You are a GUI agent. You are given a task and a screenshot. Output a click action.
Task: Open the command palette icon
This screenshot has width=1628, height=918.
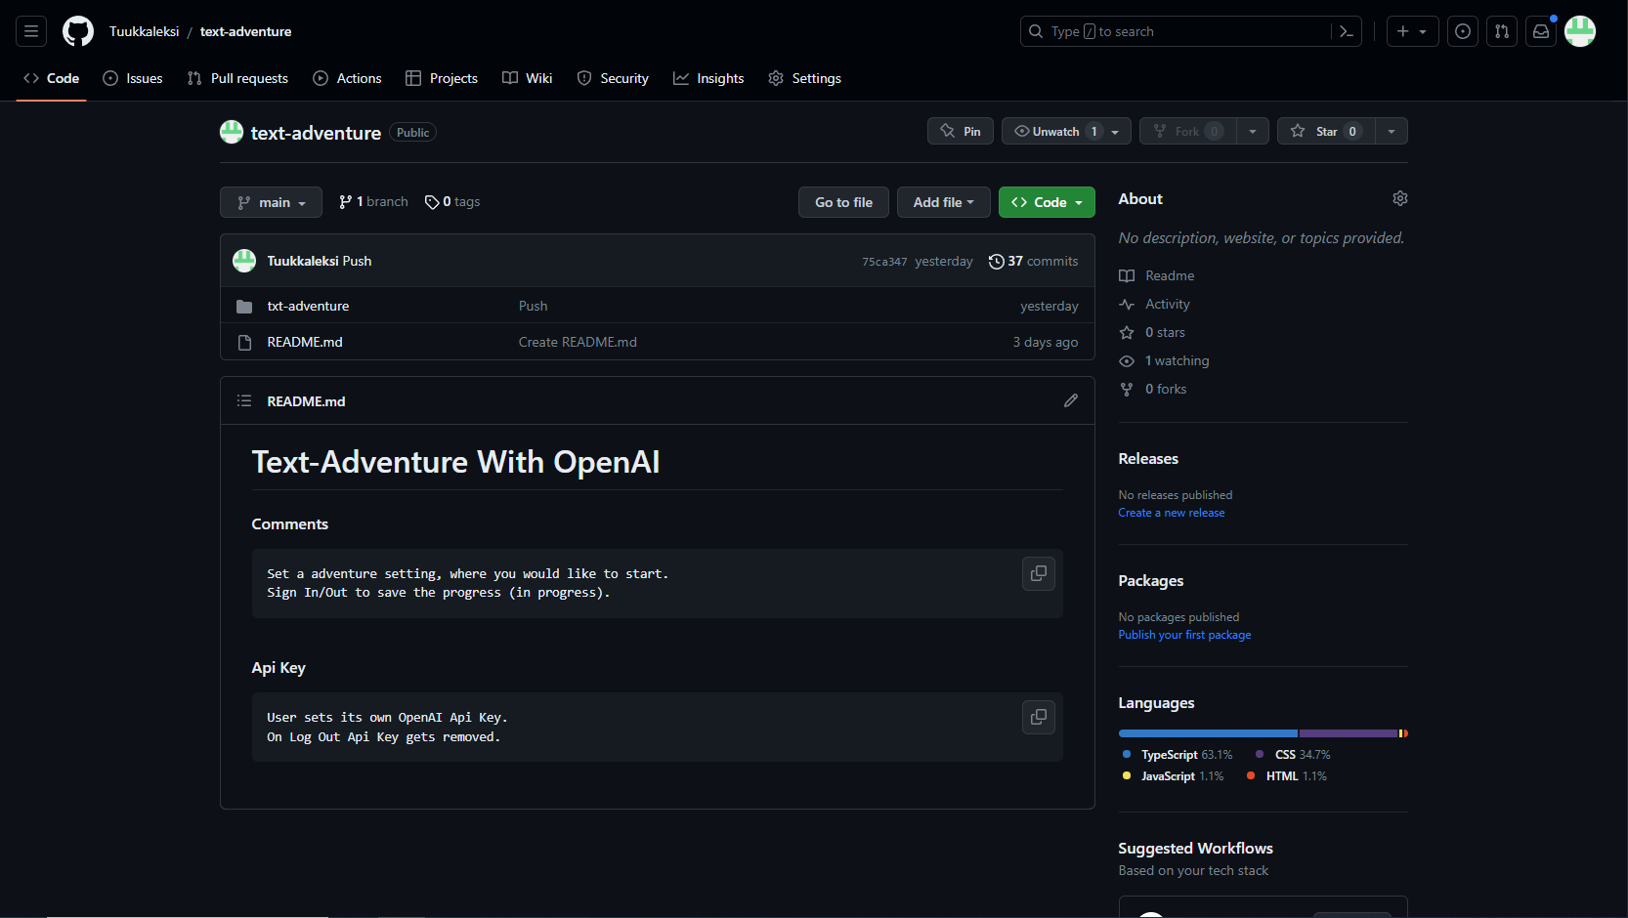click(1346, 31)
